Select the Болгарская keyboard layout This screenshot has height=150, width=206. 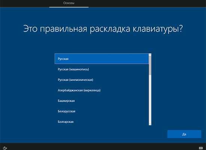pyautogui.click(x=102, y=122)
